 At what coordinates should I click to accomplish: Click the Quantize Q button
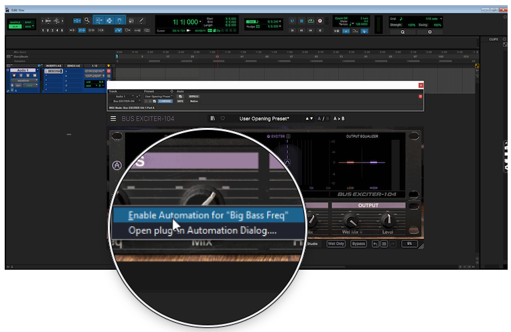(403, 32)
